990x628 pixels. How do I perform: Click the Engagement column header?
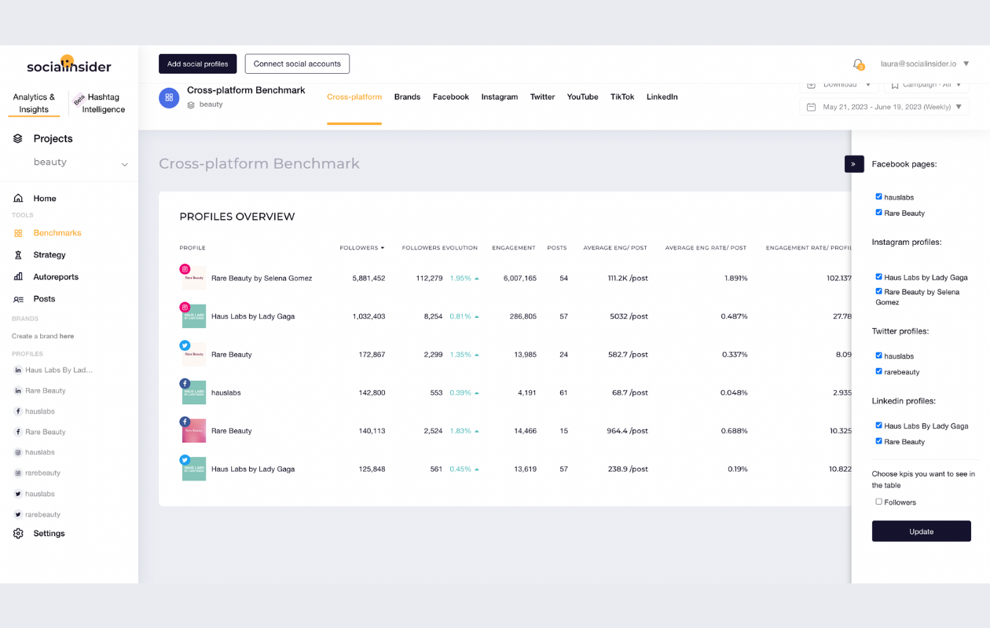coord(514,248)
